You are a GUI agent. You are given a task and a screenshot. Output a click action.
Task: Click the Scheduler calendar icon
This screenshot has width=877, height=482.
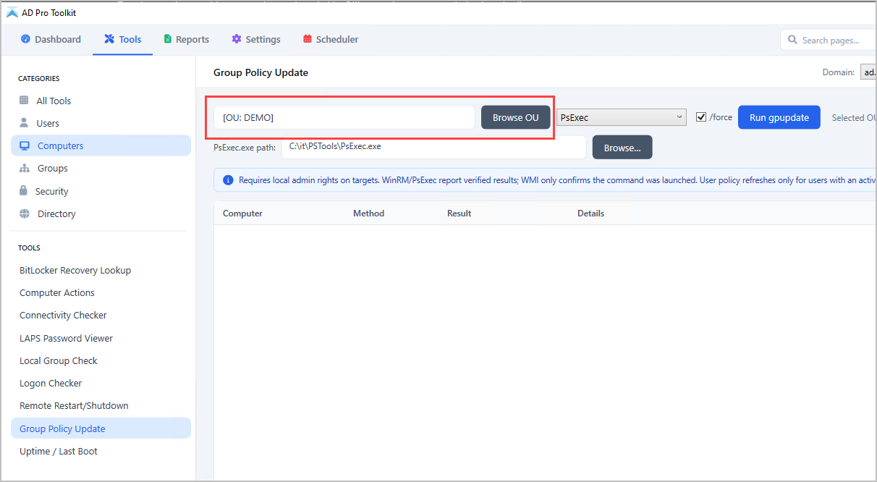(x=308, y=39)
